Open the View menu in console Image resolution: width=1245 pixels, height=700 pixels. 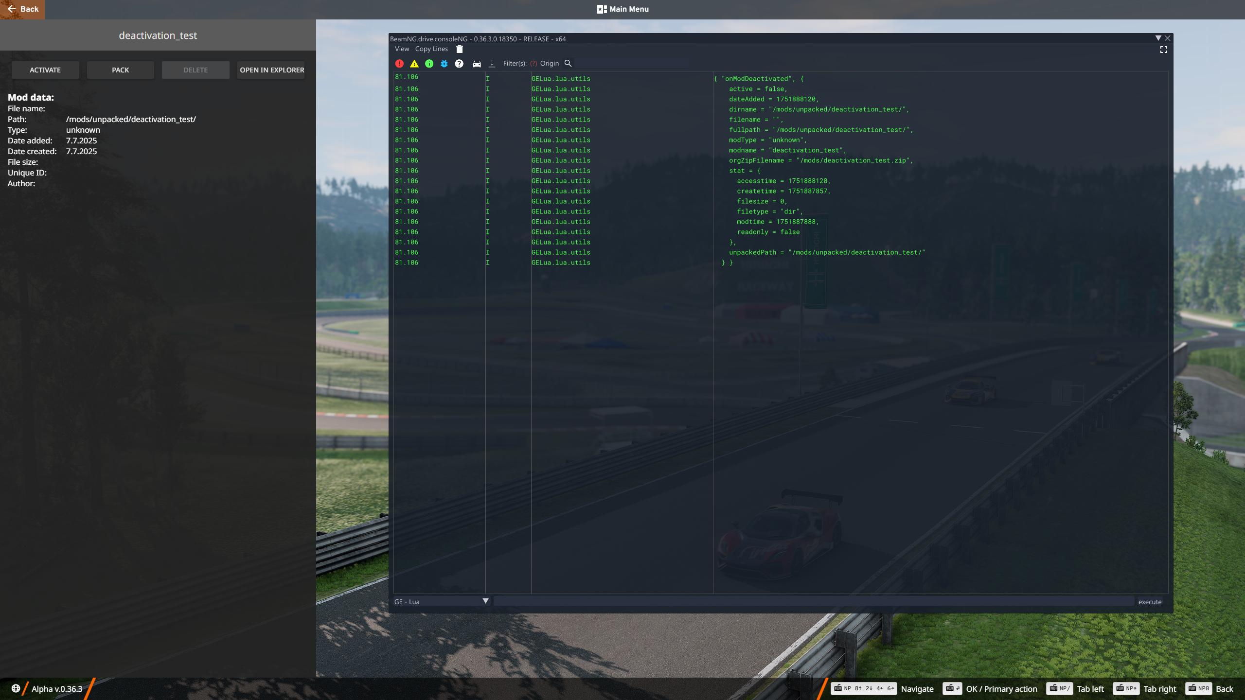point(402,49)
